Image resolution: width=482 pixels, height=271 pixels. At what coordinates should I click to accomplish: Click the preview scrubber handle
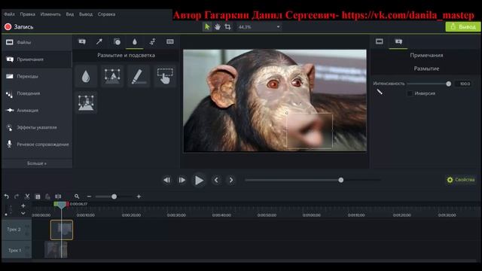click(341, 180)
